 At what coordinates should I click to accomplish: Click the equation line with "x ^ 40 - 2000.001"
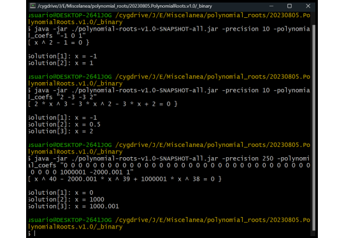coord(125,179)
